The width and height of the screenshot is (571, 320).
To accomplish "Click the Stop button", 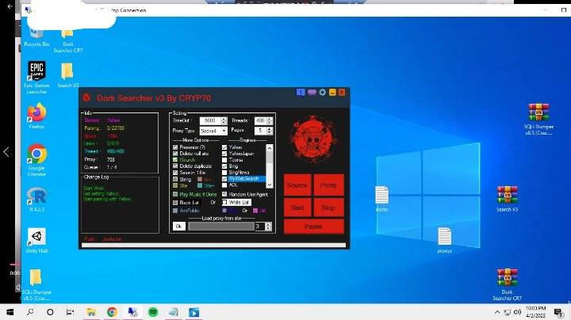I will (x=328, y=208).
